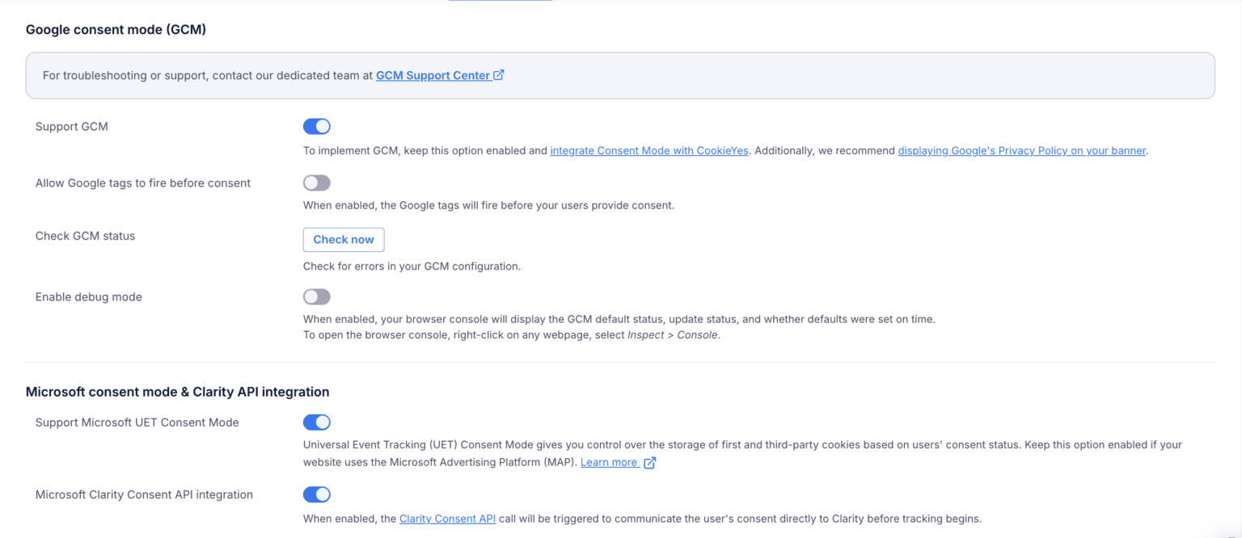Disable the Support GCM toggle

pos(317,126)
